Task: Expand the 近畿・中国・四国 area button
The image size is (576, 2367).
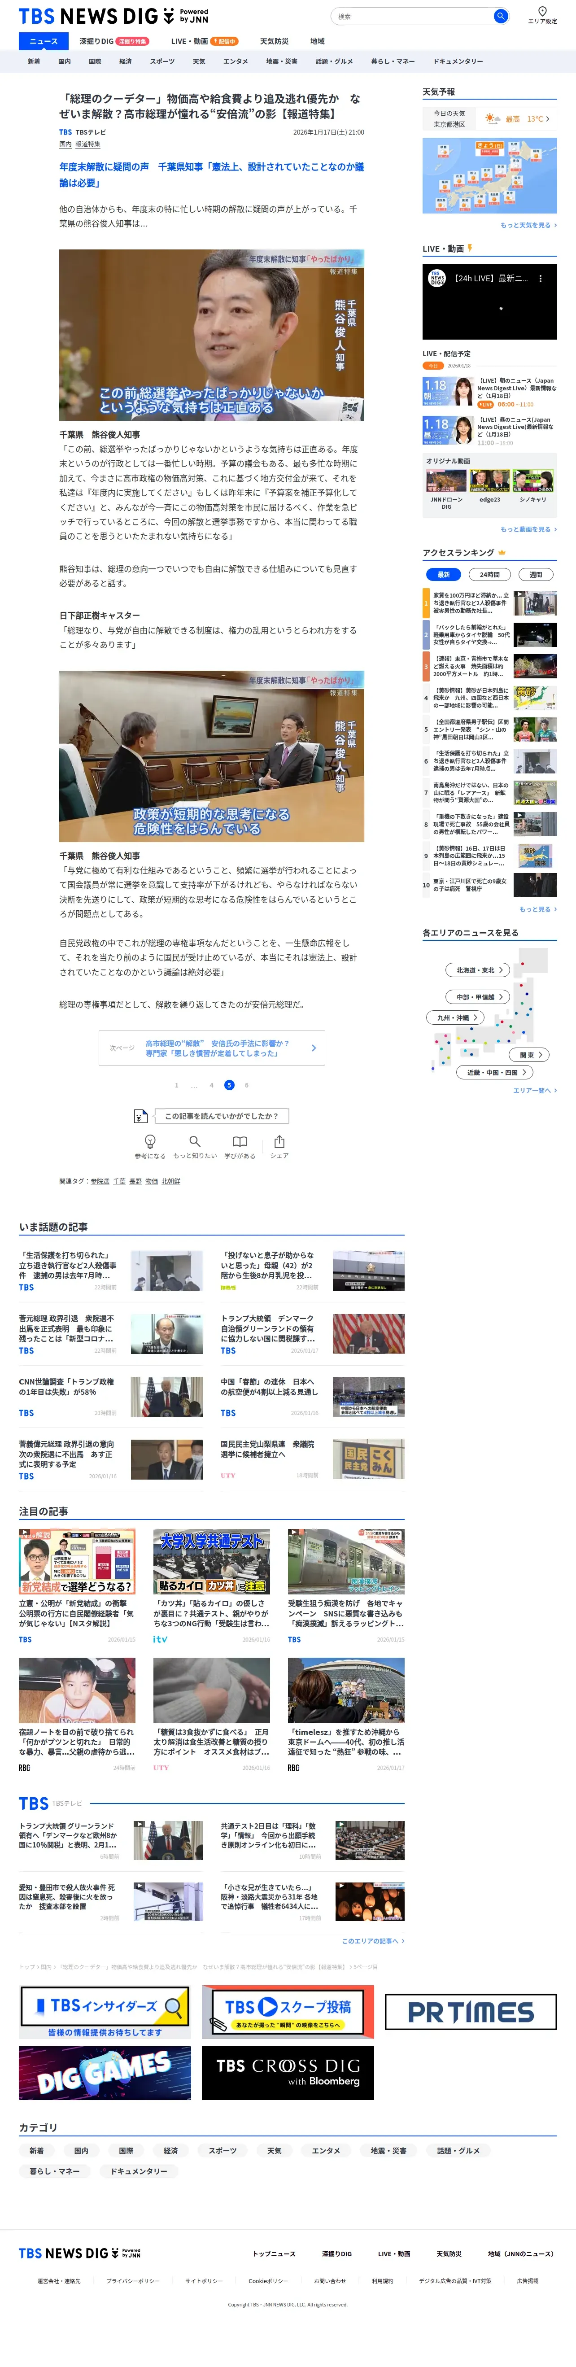Action: 493,1072
